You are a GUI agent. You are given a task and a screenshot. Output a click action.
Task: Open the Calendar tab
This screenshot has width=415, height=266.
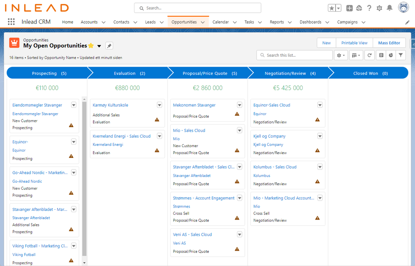pos(220,22)
